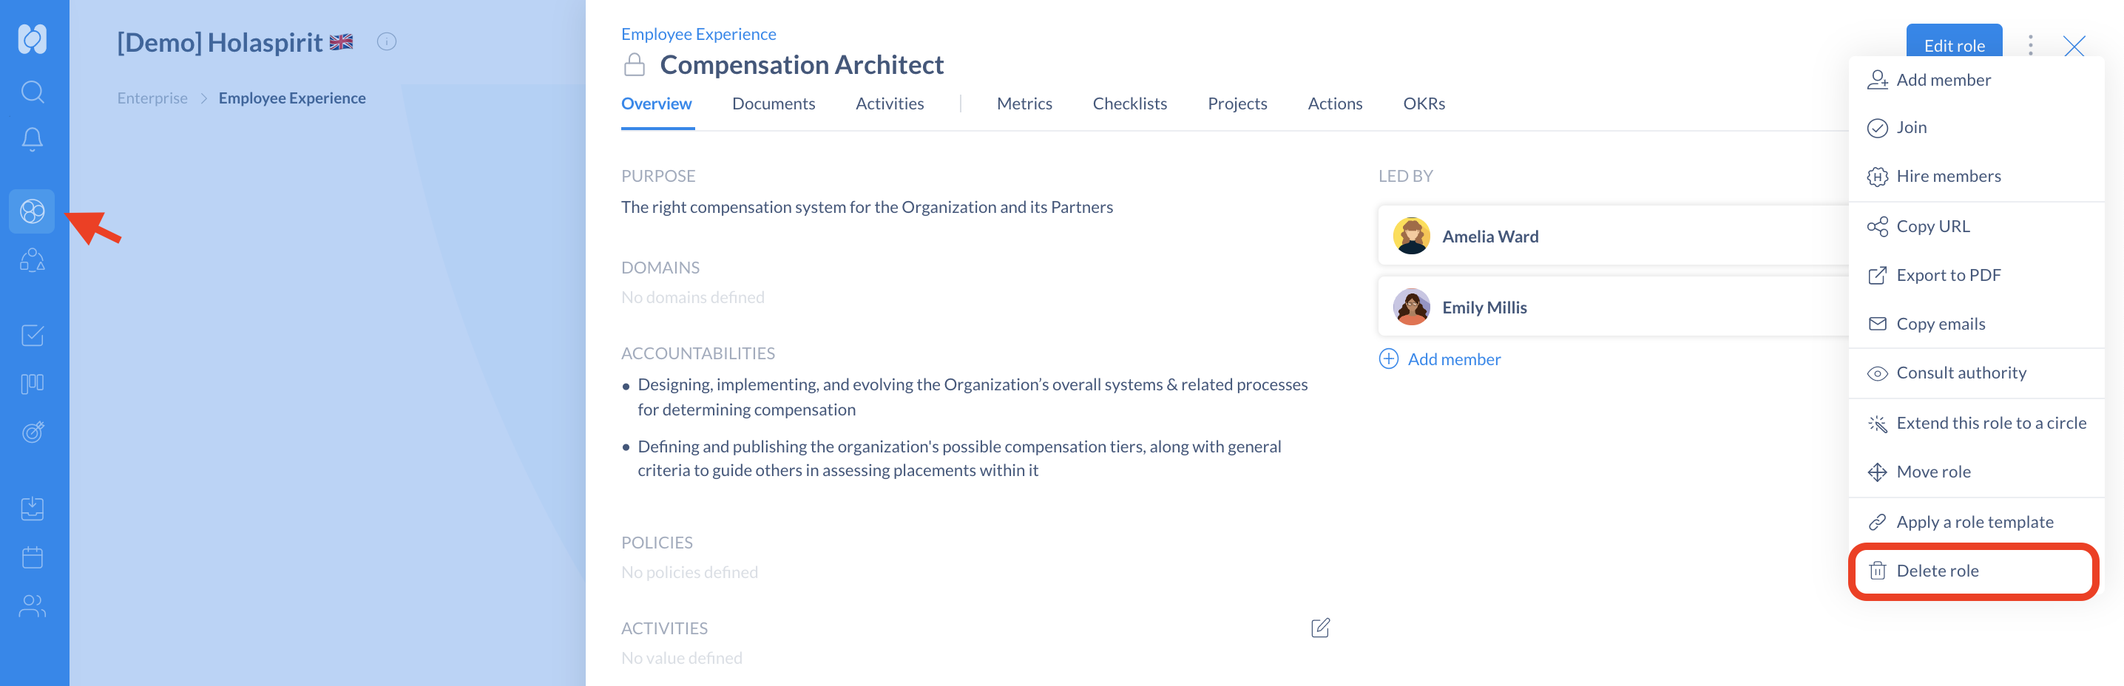Image resolution: width=2124 pixels, height=686 pixels.
Task: Switch to the Checklists tab
Action: pyautogui.click(x=1129, y=104)
